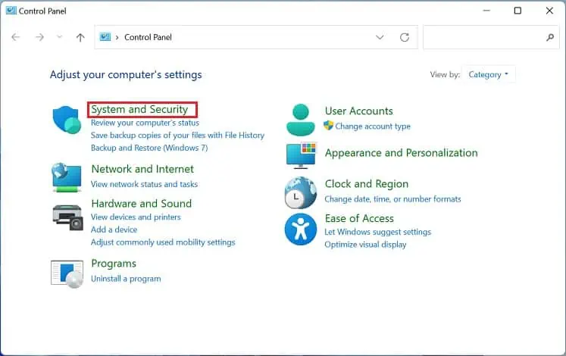Click Optimize visual display
This screenshot has width=566, height=356.
coord(365,245)
